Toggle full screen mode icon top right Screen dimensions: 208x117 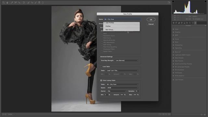(169, 3)
